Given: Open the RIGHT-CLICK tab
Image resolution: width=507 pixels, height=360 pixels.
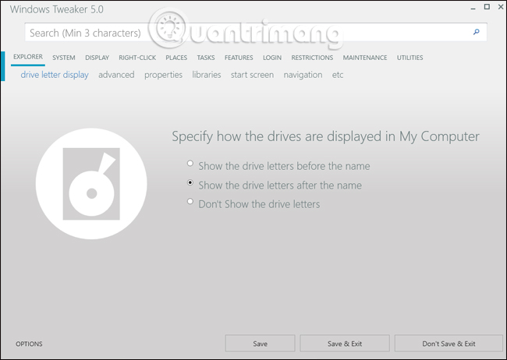Looking at the screenshot, I should (x=137, y=58).
